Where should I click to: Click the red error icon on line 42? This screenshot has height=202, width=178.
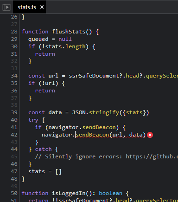[150, 135]
